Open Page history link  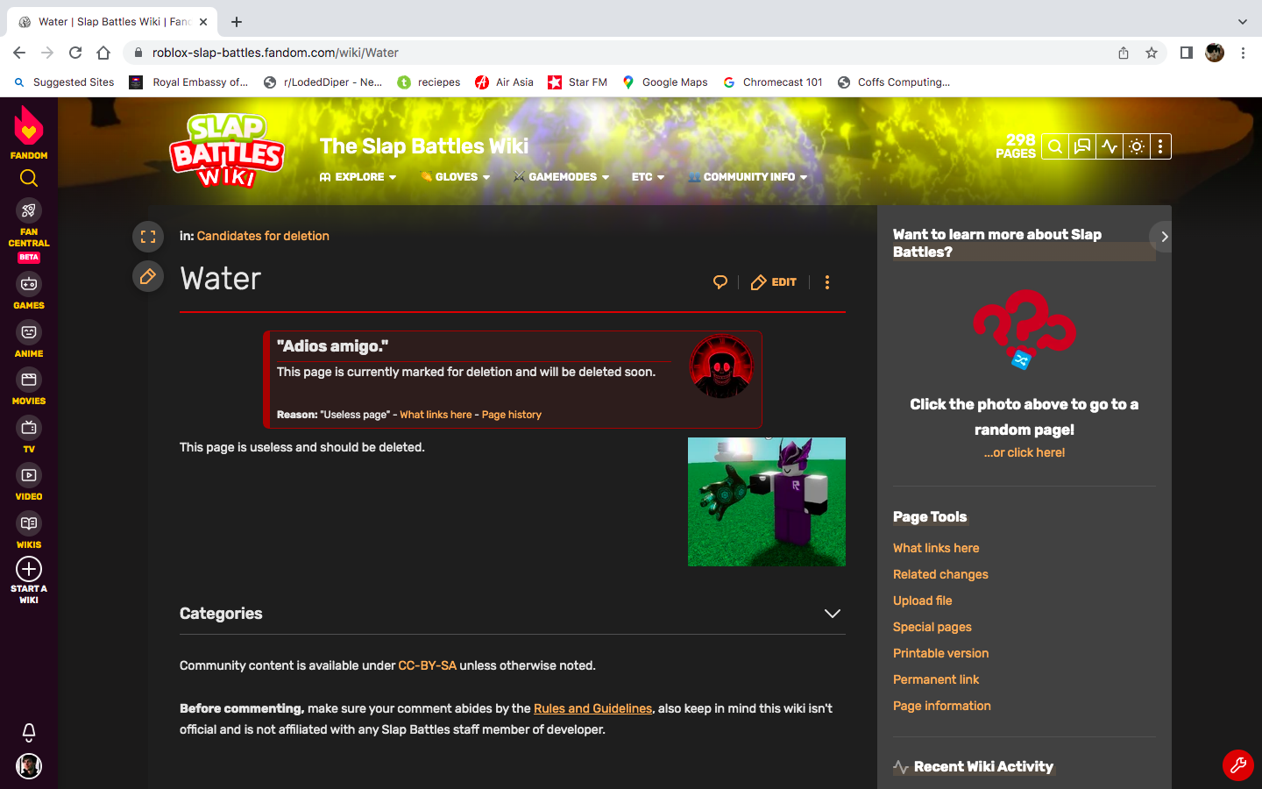click(512, 415)
